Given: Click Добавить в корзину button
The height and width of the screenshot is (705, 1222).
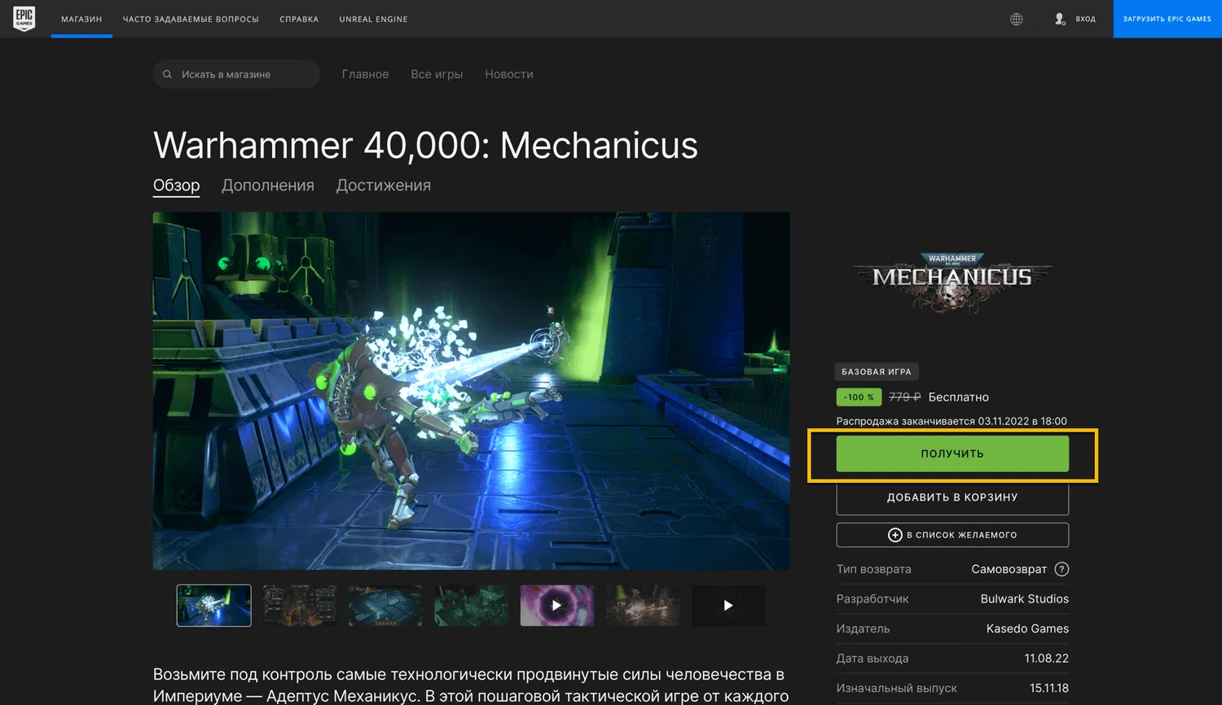Looking at the screenshot, I should coord(952,497).
